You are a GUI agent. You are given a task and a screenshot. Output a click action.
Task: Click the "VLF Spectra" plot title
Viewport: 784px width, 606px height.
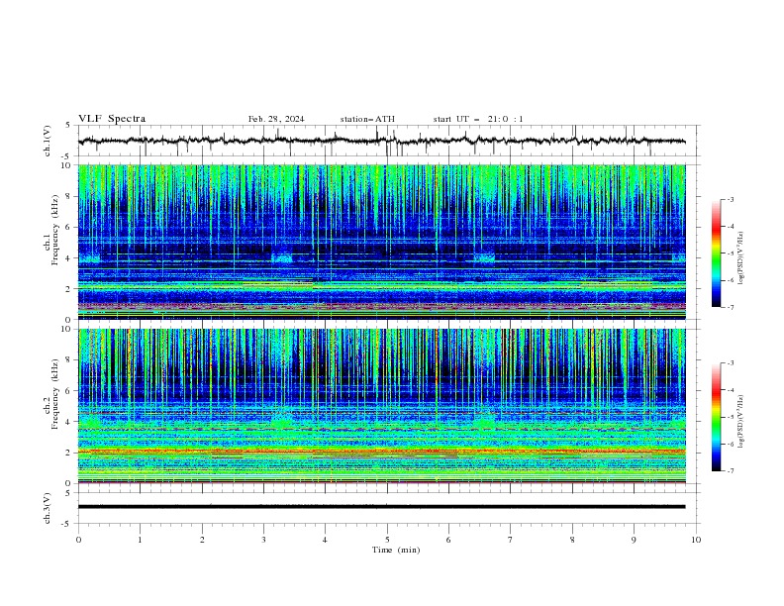click(x=112, y=119)
